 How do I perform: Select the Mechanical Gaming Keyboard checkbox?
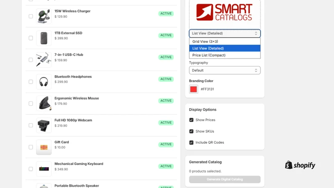[x=30, y=169]
